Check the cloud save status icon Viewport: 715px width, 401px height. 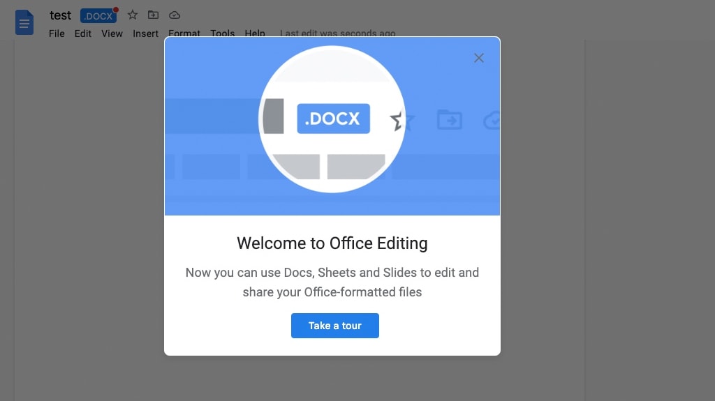pyautogui.click(x=174, y=15)
